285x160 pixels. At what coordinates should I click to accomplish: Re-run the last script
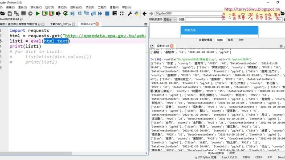[x=65, y=13]
